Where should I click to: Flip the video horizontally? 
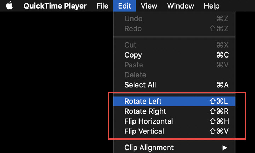149,121
